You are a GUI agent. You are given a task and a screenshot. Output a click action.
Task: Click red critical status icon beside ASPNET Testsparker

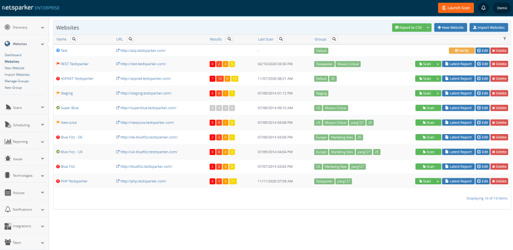tap(58, 79)
